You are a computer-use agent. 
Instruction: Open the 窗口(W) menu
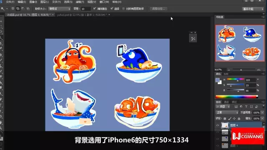tap(104, 2)
